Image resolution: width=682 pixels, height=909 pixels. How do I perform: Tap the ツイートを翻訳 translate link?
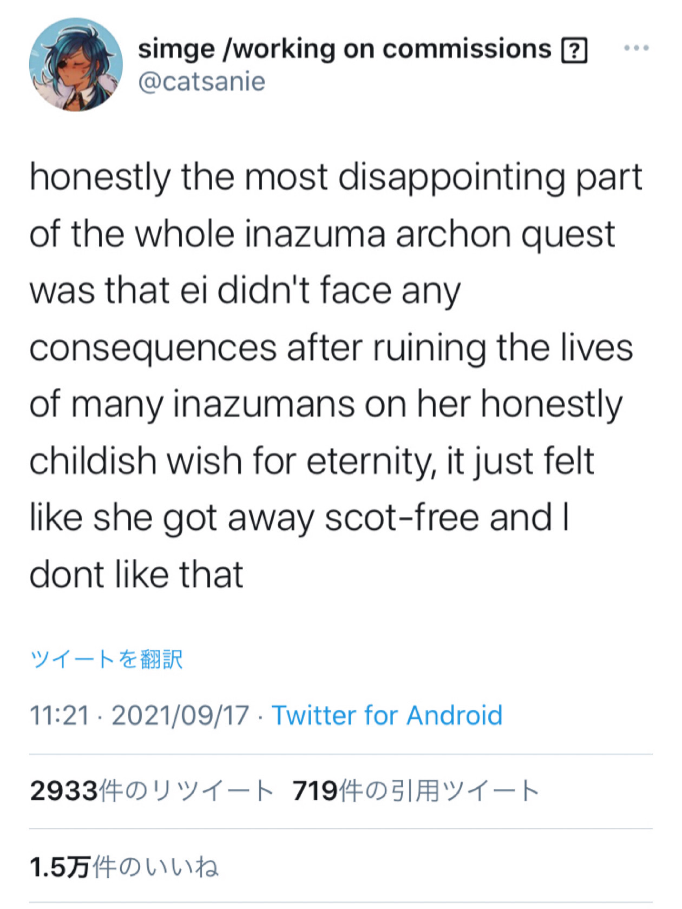107,659
